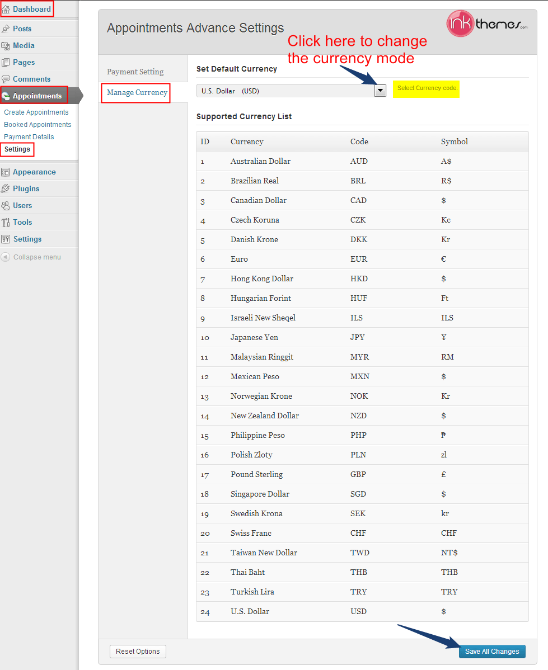Click the Polish Zloty row
Viewport: 548px width, 670px height.
point(362,455)
